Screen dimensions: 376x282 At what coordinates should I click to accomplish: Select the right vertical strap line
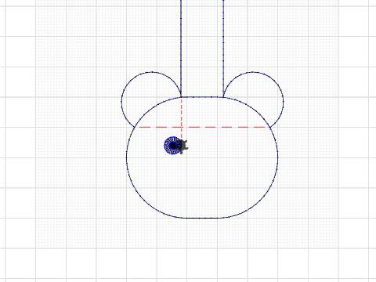pos(223,49)
